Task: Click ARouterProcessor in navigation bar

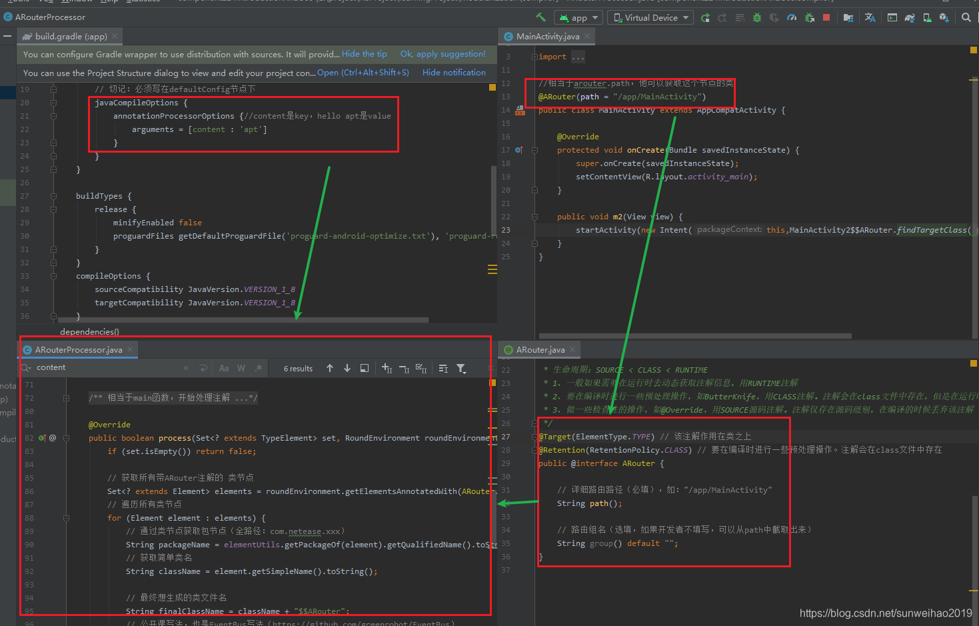Action: click(50, 17)
